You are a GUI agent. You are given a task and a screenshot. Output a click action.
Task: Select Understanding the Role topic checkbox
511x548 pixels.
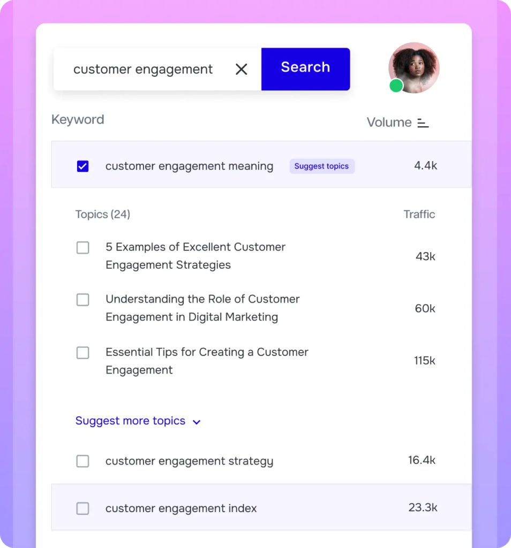coord(82,300)
